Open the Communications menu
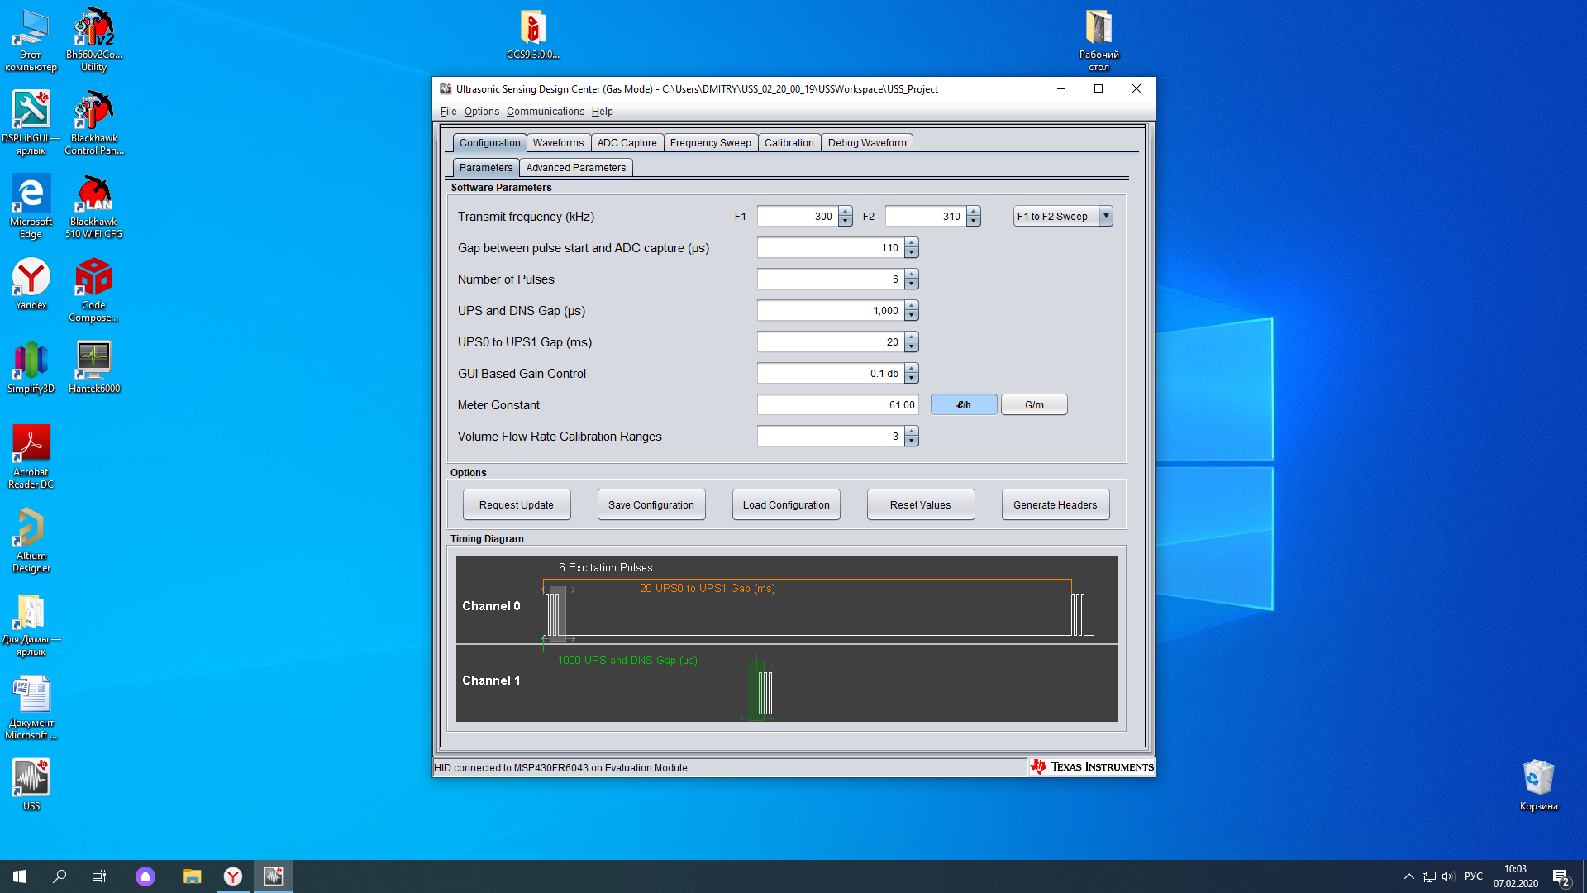Image resolution: width=1587 pixels, height=893 pixels. coord(545,112)
